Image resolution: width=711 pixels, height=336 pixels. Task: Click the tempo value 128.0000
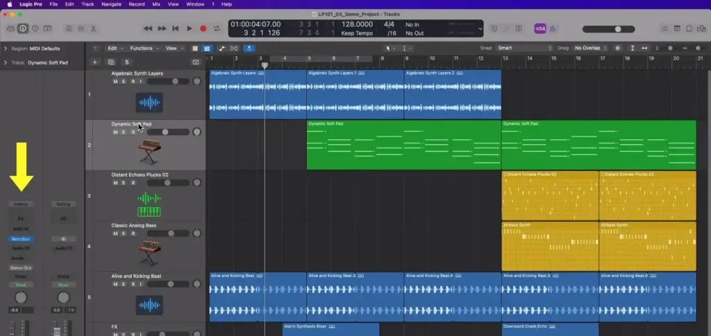tap(357, 24)
